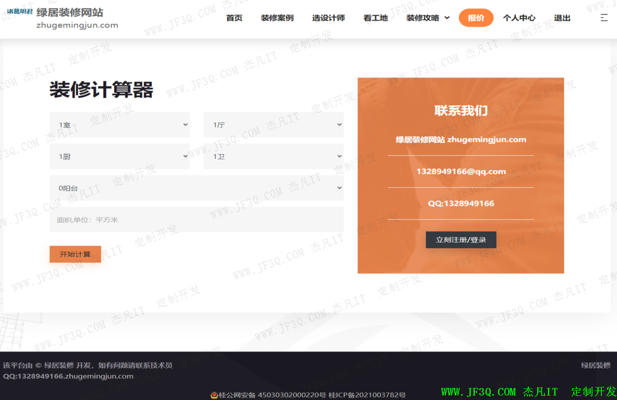This screenshot has height=400, width=617.
Task: Click the 立刻注册/登录 button
Action: coord(461,240)
